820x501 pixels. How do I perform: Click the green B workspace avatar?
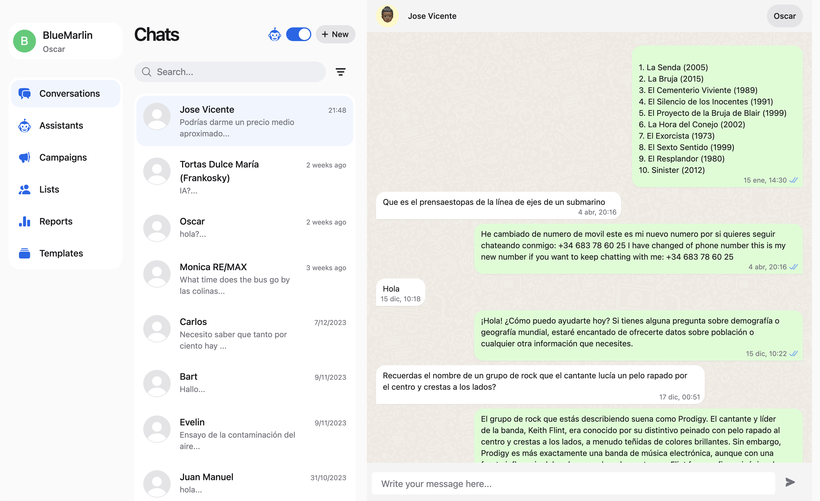(x=24, y=41)
